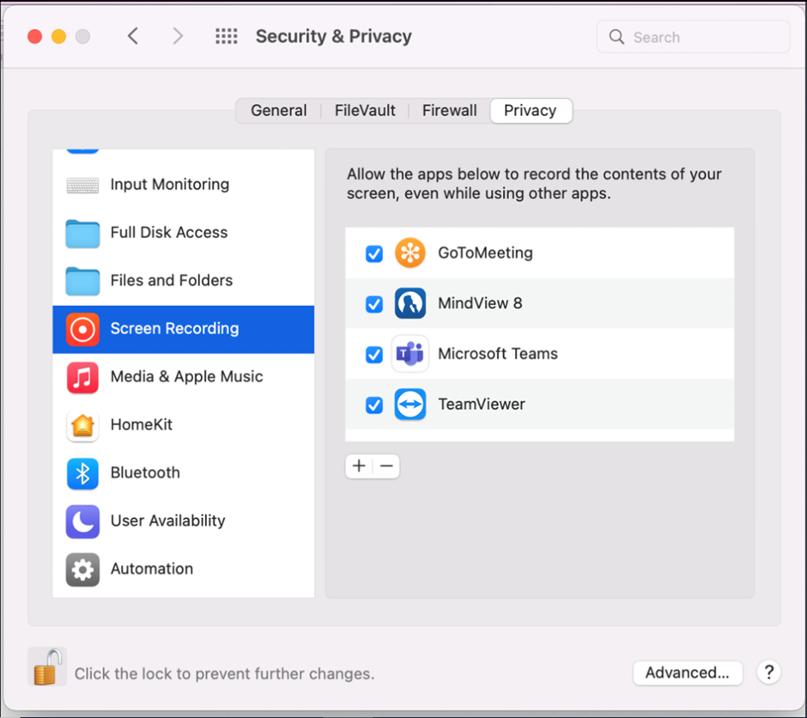Select the Input Monitoring keyboard icon
807x718 pixels.
pos(82,184)
